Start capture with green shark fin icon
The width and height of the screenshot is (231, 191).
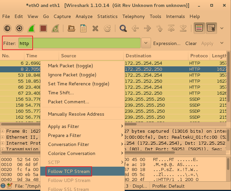31,28
